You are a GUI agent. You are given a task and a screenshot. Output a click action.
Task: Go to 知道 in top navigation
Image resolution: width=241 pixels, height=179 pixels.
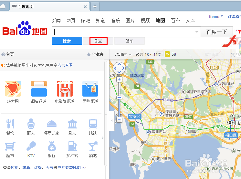click(x=100, y=21)
